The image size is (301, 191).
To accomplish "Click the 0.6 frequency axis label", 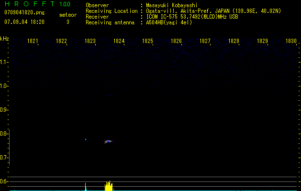I will (x=3, y=181).
